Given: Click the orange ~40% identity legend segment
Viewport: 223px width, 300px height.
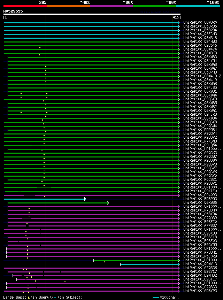Looking at the screenshot, I should pyautogui.click(x=68, y=6).
